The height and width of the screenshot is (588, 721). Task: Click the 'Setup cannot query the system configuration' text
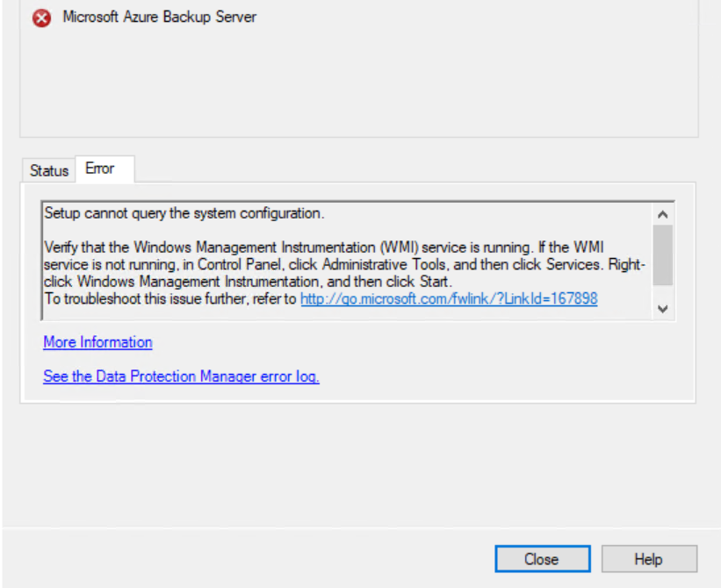pos(184,213)
